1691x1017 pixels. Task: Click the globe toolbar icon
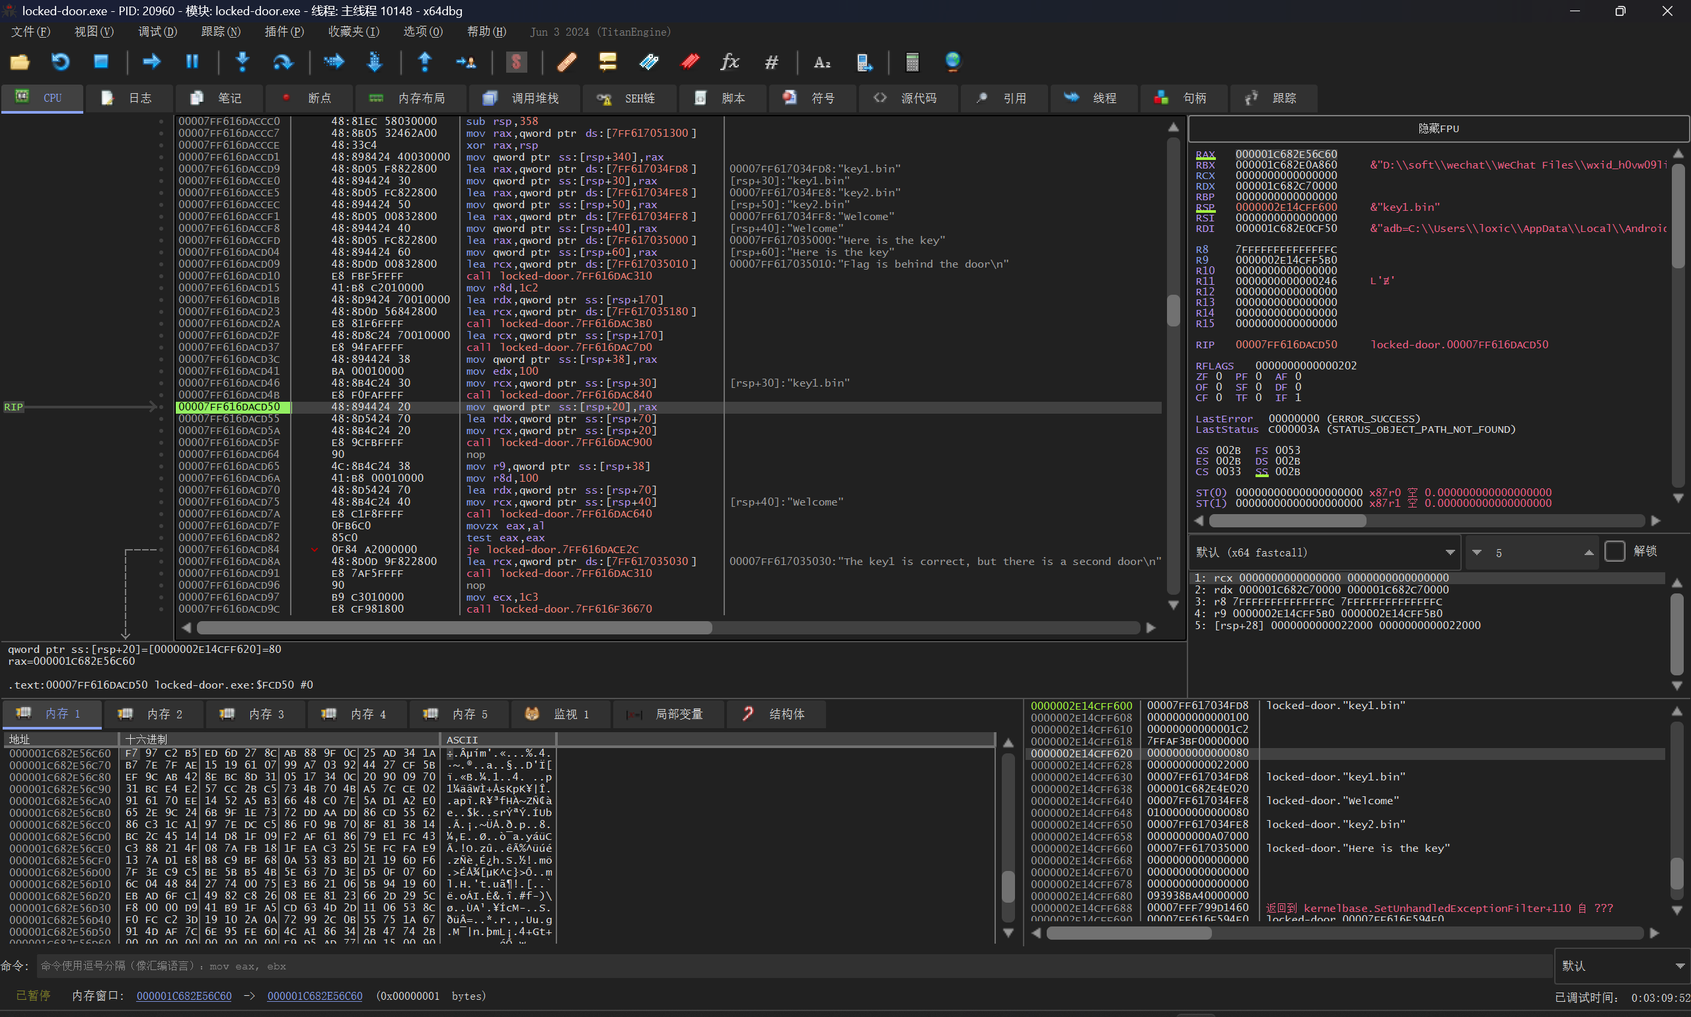952,62
